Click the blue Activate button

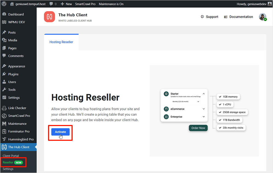coord(60,132)
